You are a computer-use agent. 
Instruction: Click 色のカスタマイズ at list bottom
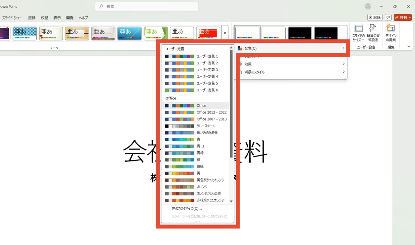point(187,209)
